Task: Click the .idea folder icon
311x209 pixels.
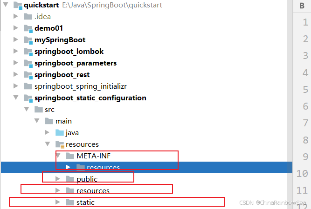Action: [x=28, y=17]
